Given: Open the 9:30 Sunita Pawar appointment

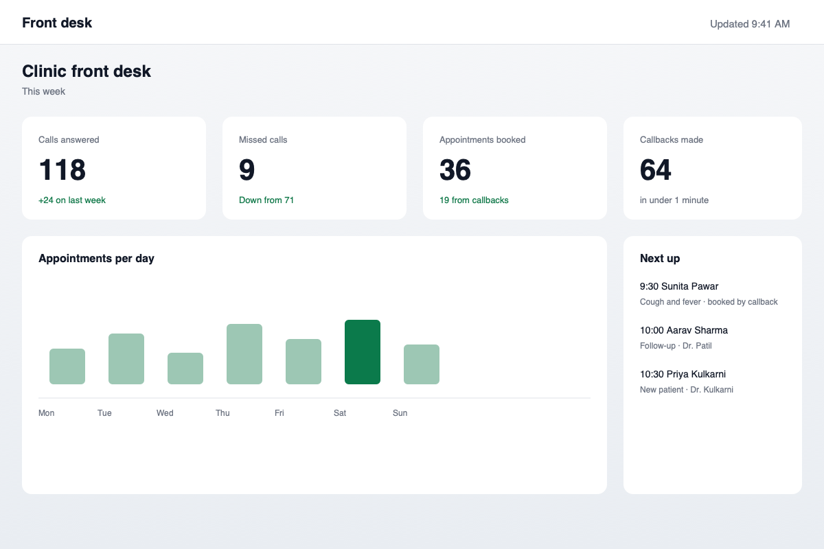Looking at the screenshot, I should click(x=679, y=286).
